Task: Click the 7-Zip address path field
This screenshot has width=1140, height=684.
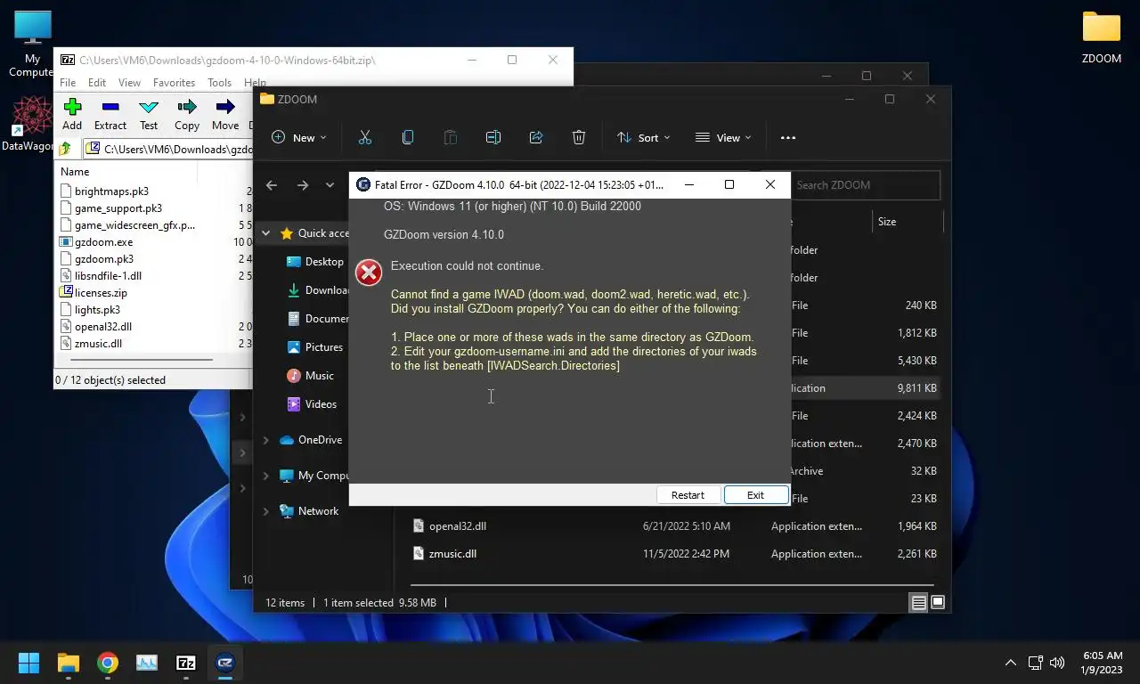Action: coord(169,150)
